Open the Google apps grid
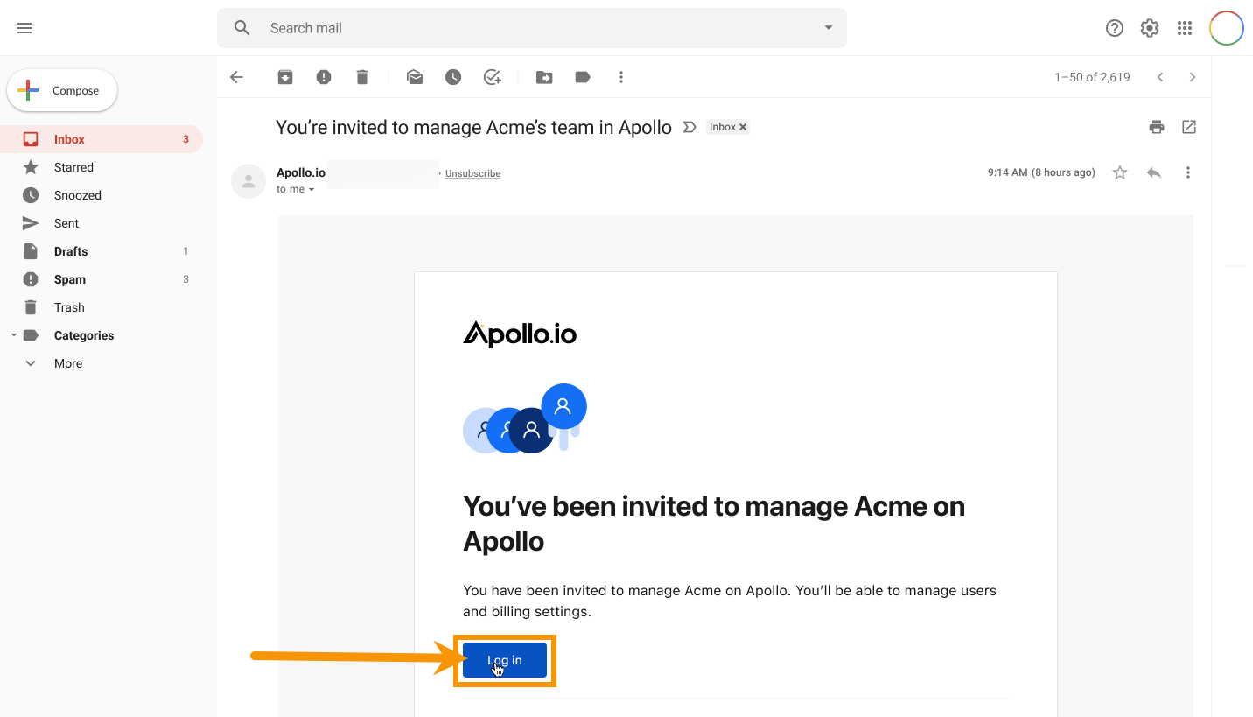The height and width of the screenshot is (717, 1253). click(x=1185, y=28)
